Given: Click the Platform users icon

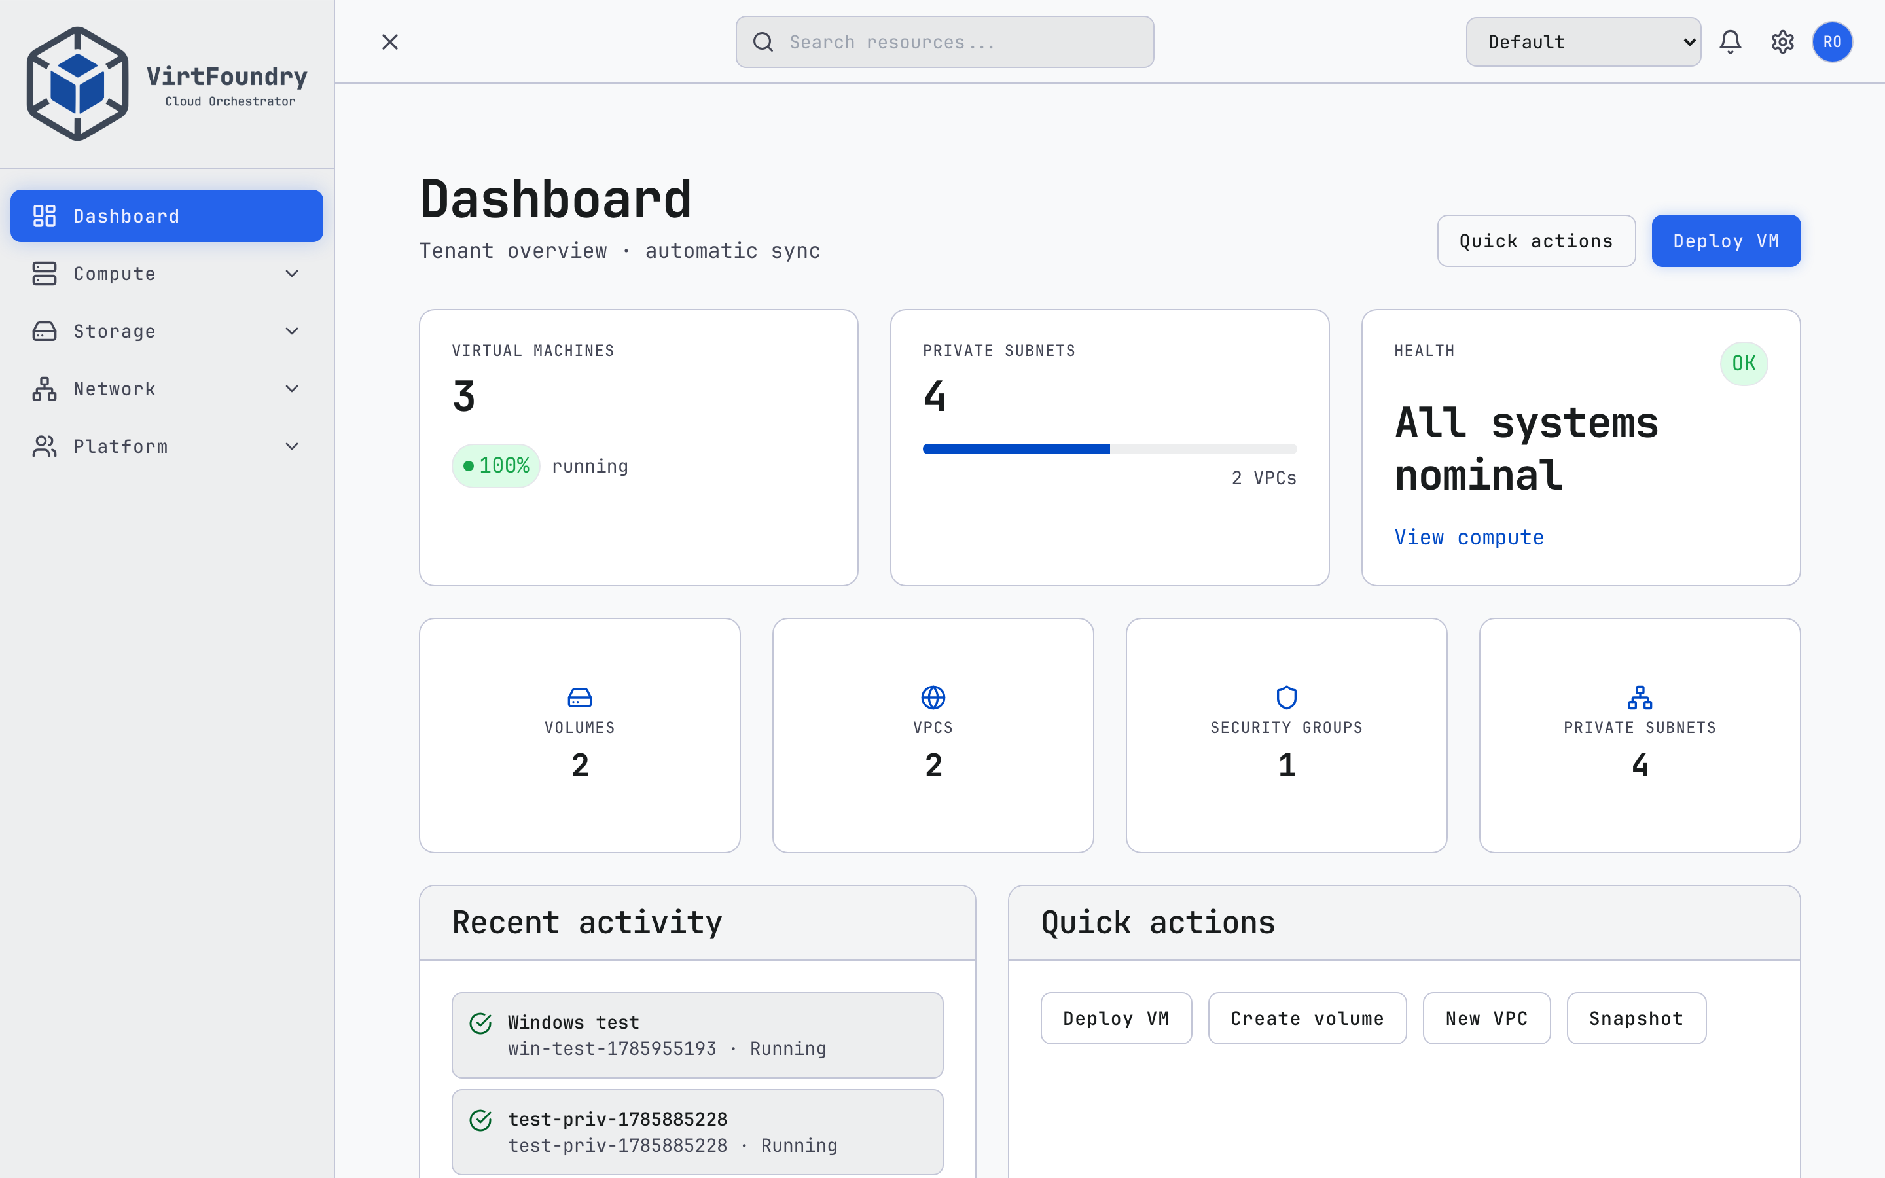Looking at the screenshot, I should (45, 446).
